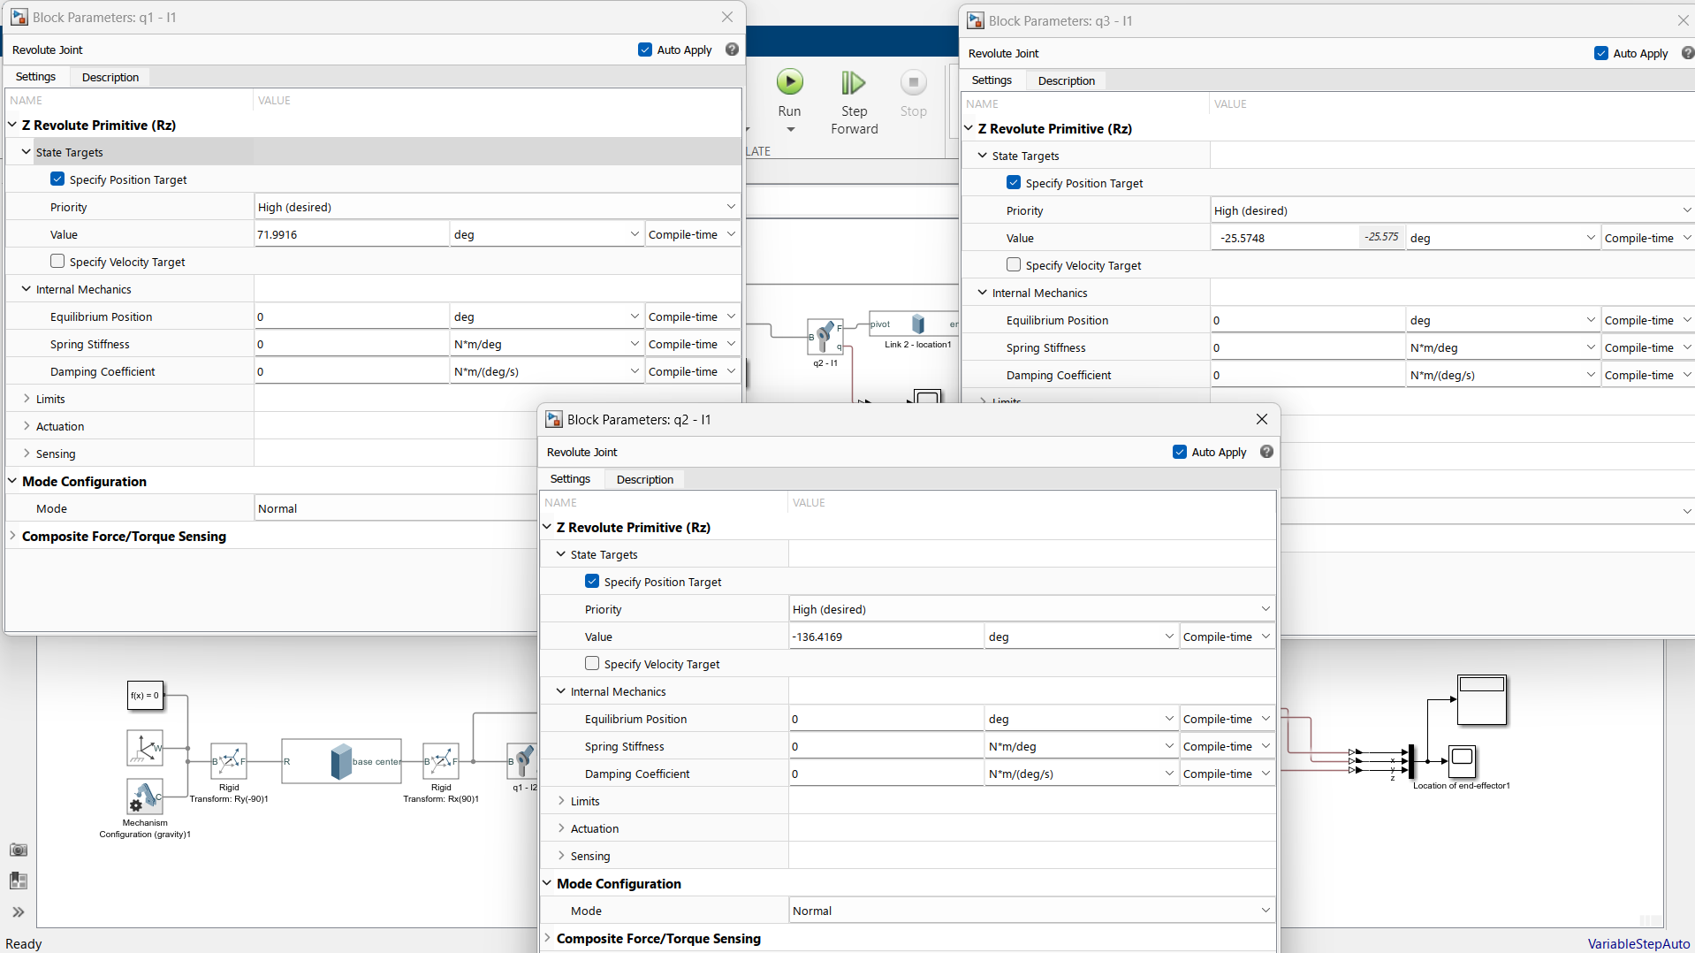Click the q1 position Value field 71.9916
The width and height of the screenshot is (1695, 953).
click(352, 234)
